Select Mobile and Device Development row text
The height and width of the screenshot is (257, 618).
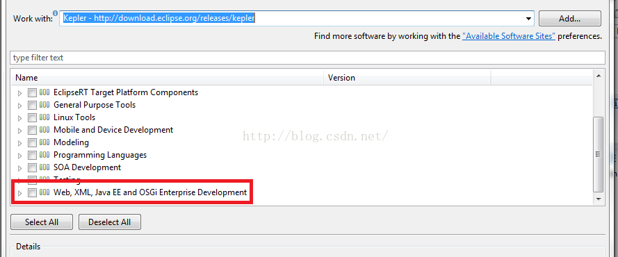click(x=113, y=130)
